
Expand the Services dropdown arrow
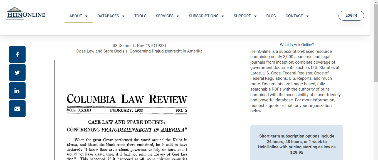coord(178,16)
